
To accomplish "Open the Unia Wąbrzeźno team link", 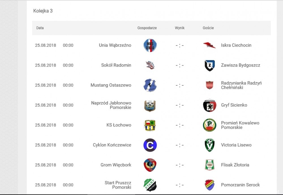I will (115, 45).
